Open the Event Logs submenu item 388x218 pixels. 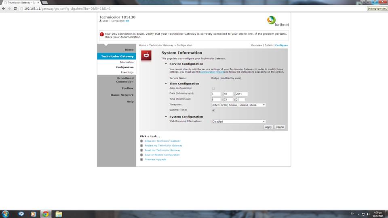tap(127, 72)
